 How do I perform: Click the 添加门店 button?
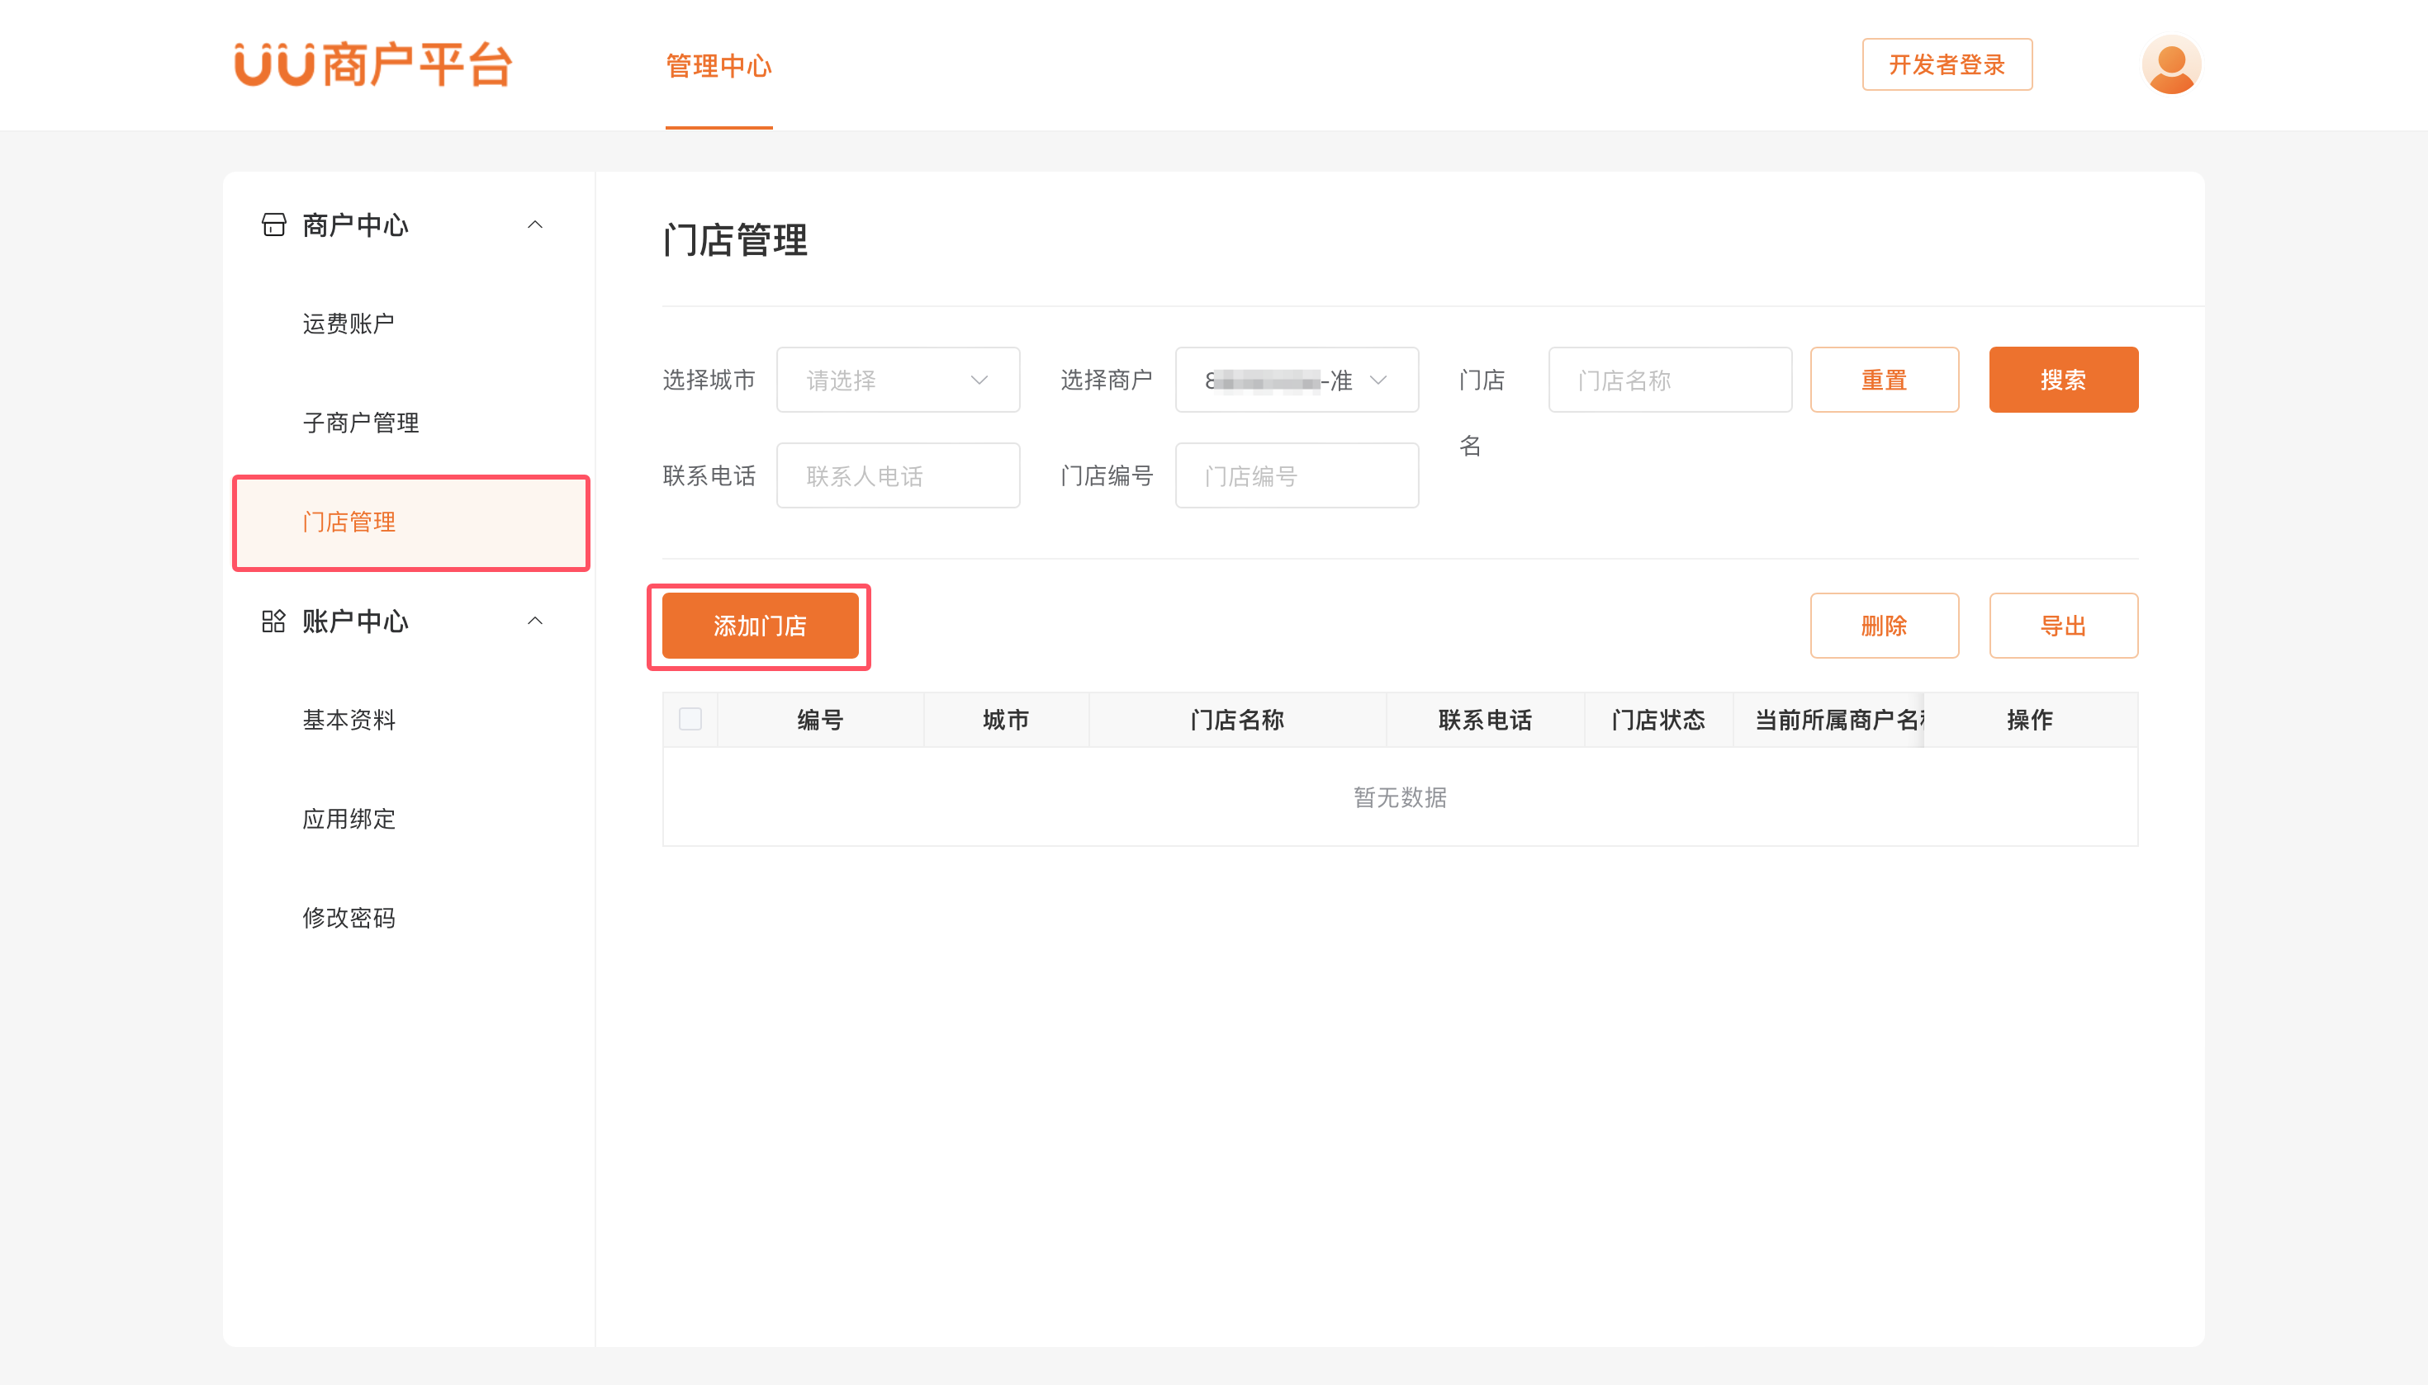pyautogui.click(x=760, y=626)
